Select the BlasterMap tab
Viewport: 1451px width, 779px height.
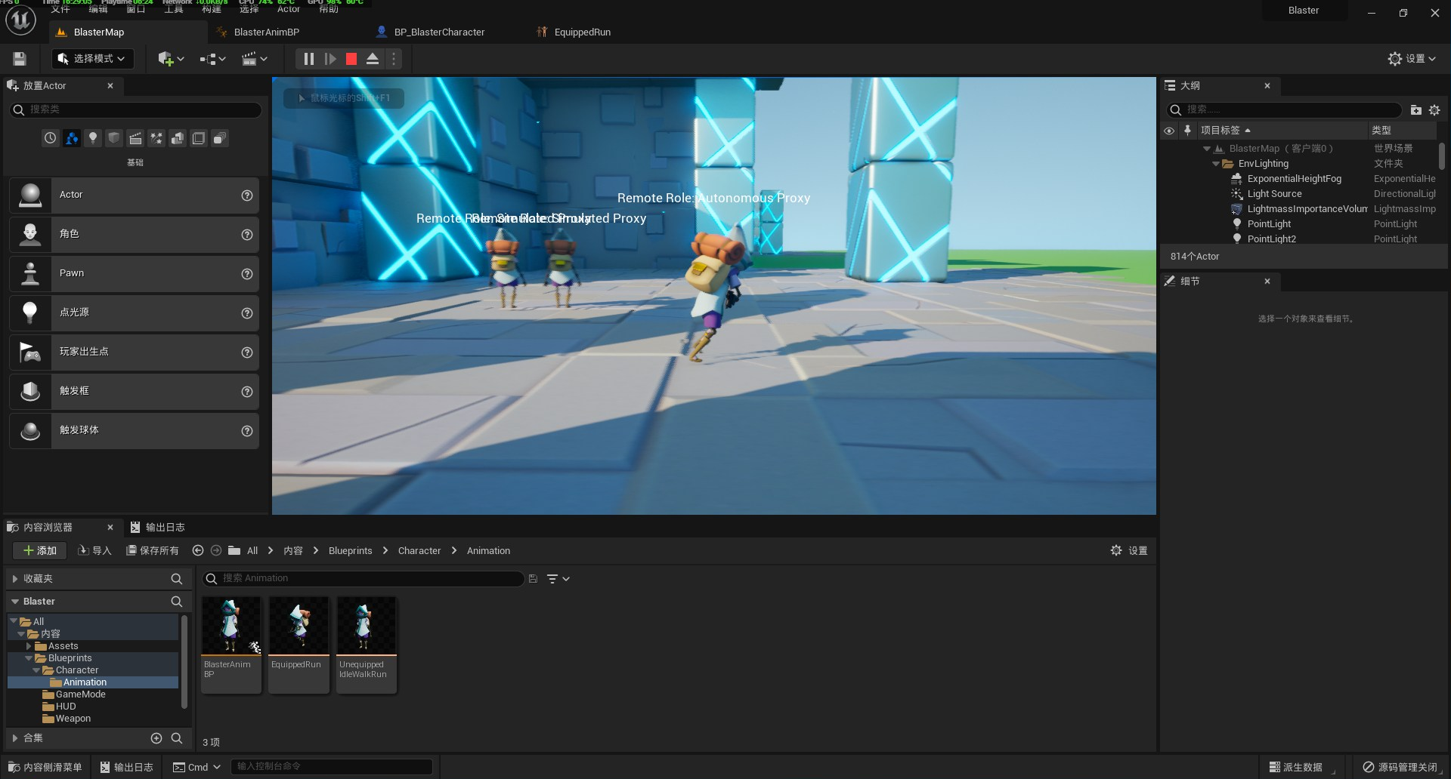pos(98,32)
